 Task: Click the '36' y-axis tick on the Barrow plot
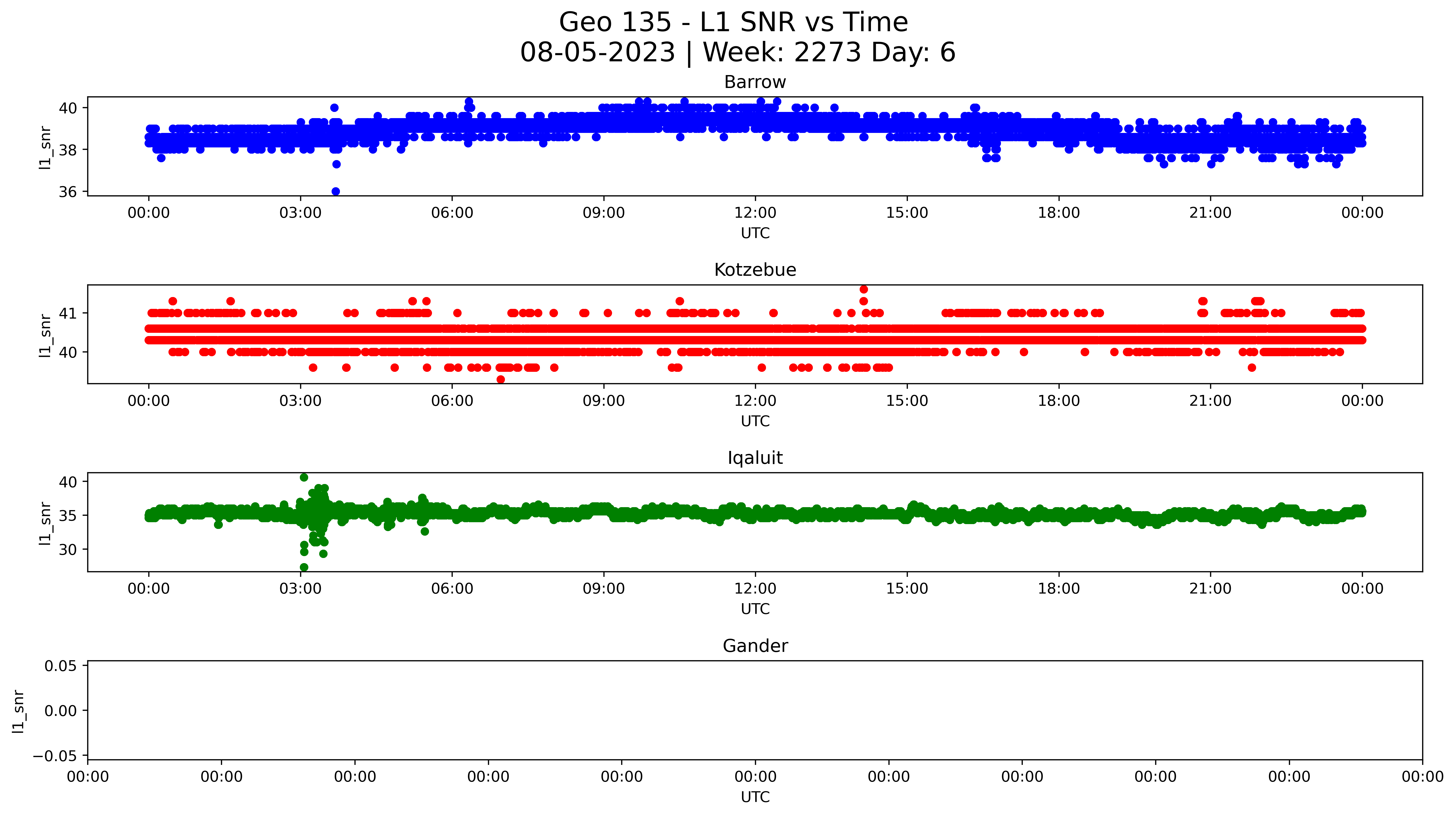(68, 192)
